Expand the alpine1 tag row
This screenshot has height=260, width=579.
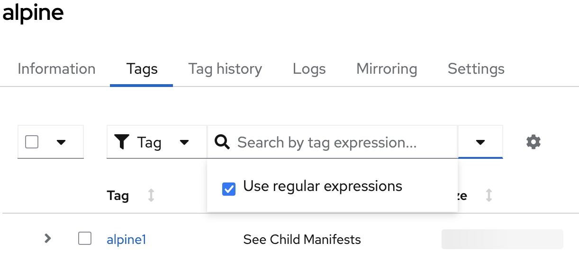pos(47,239)
